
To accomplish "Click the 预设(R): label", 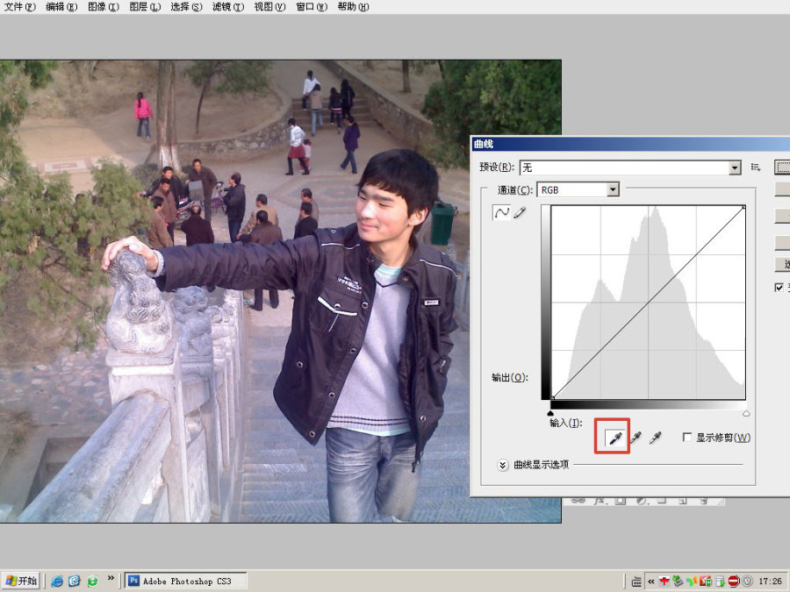I will click(497, 168).
